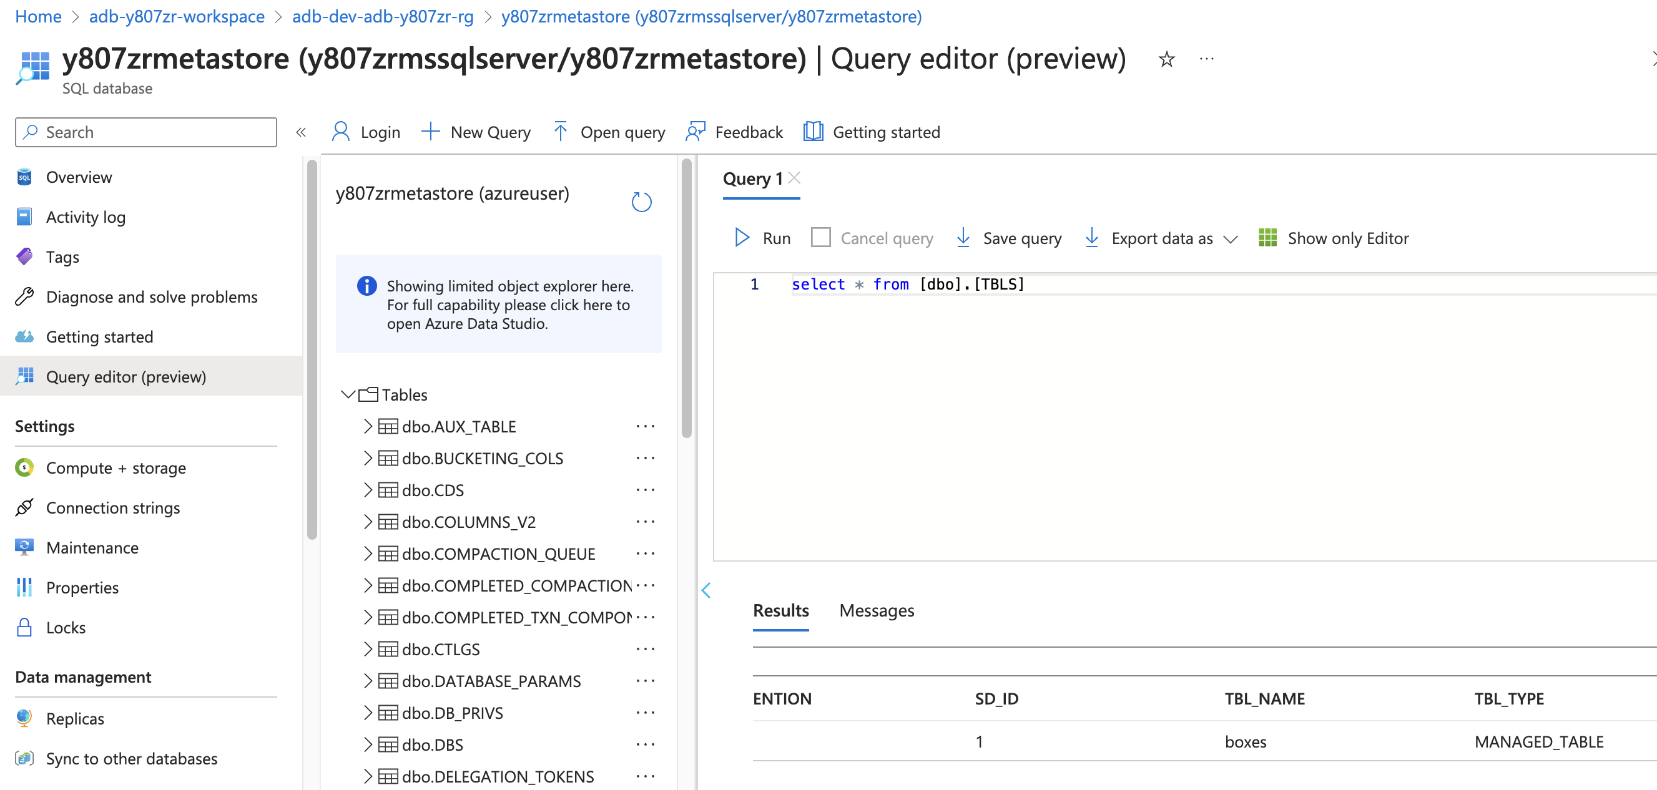Click the Overview SQL icon in the sidebar

24,177
